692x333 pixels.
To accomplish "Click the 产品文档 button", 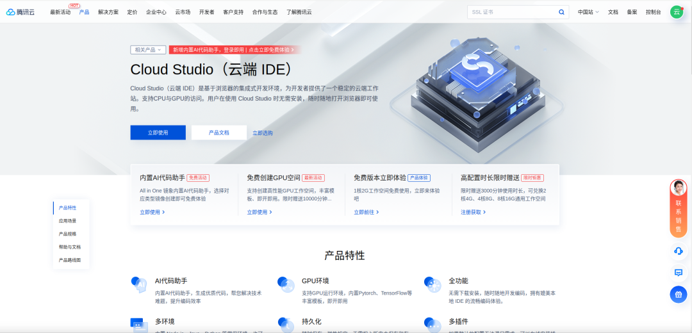I will [219, 133].
